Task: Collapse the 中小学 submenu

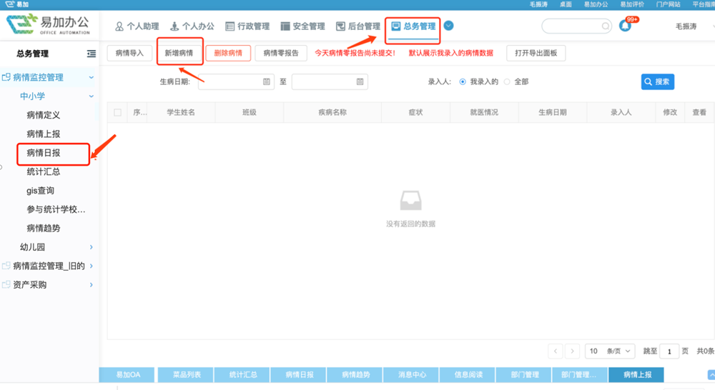Action: click(x=92, y=96)
